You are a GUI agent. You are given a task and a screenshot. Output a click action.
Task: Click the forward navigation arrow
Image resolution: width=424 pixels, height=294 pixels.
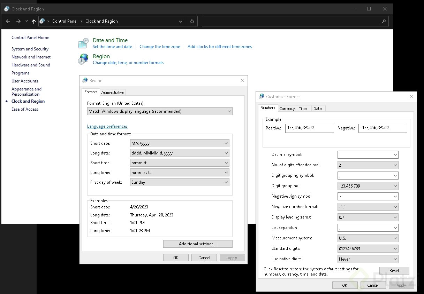(x=18, y=21)
